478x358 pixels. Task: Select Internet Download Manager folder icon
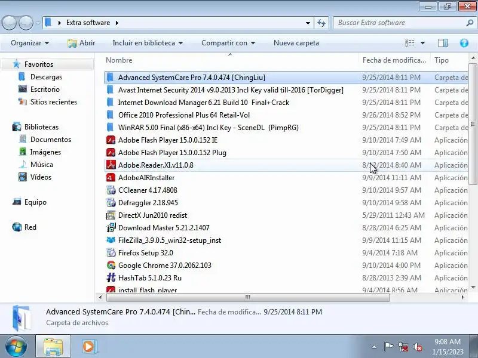(110, 102)
